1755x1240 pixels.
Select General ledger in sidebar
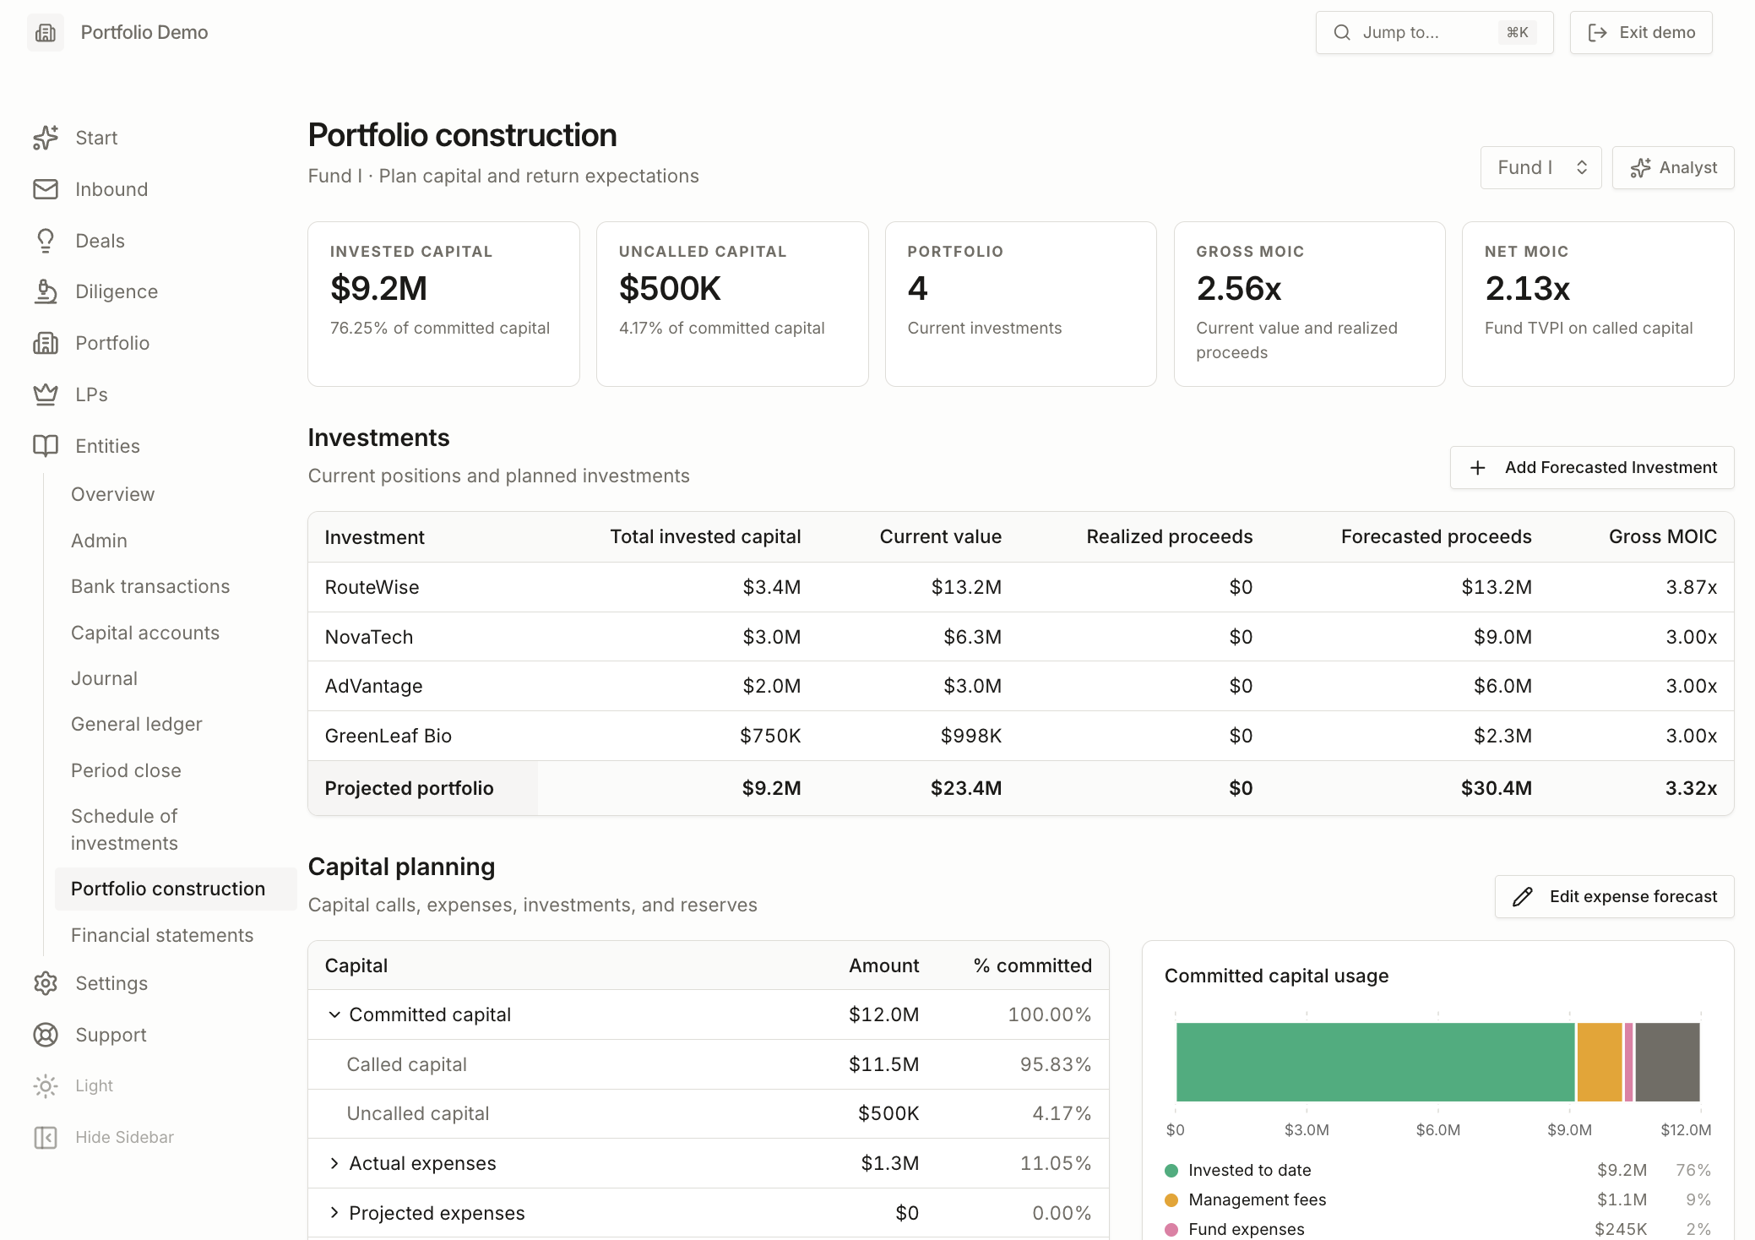pos(137,724)
